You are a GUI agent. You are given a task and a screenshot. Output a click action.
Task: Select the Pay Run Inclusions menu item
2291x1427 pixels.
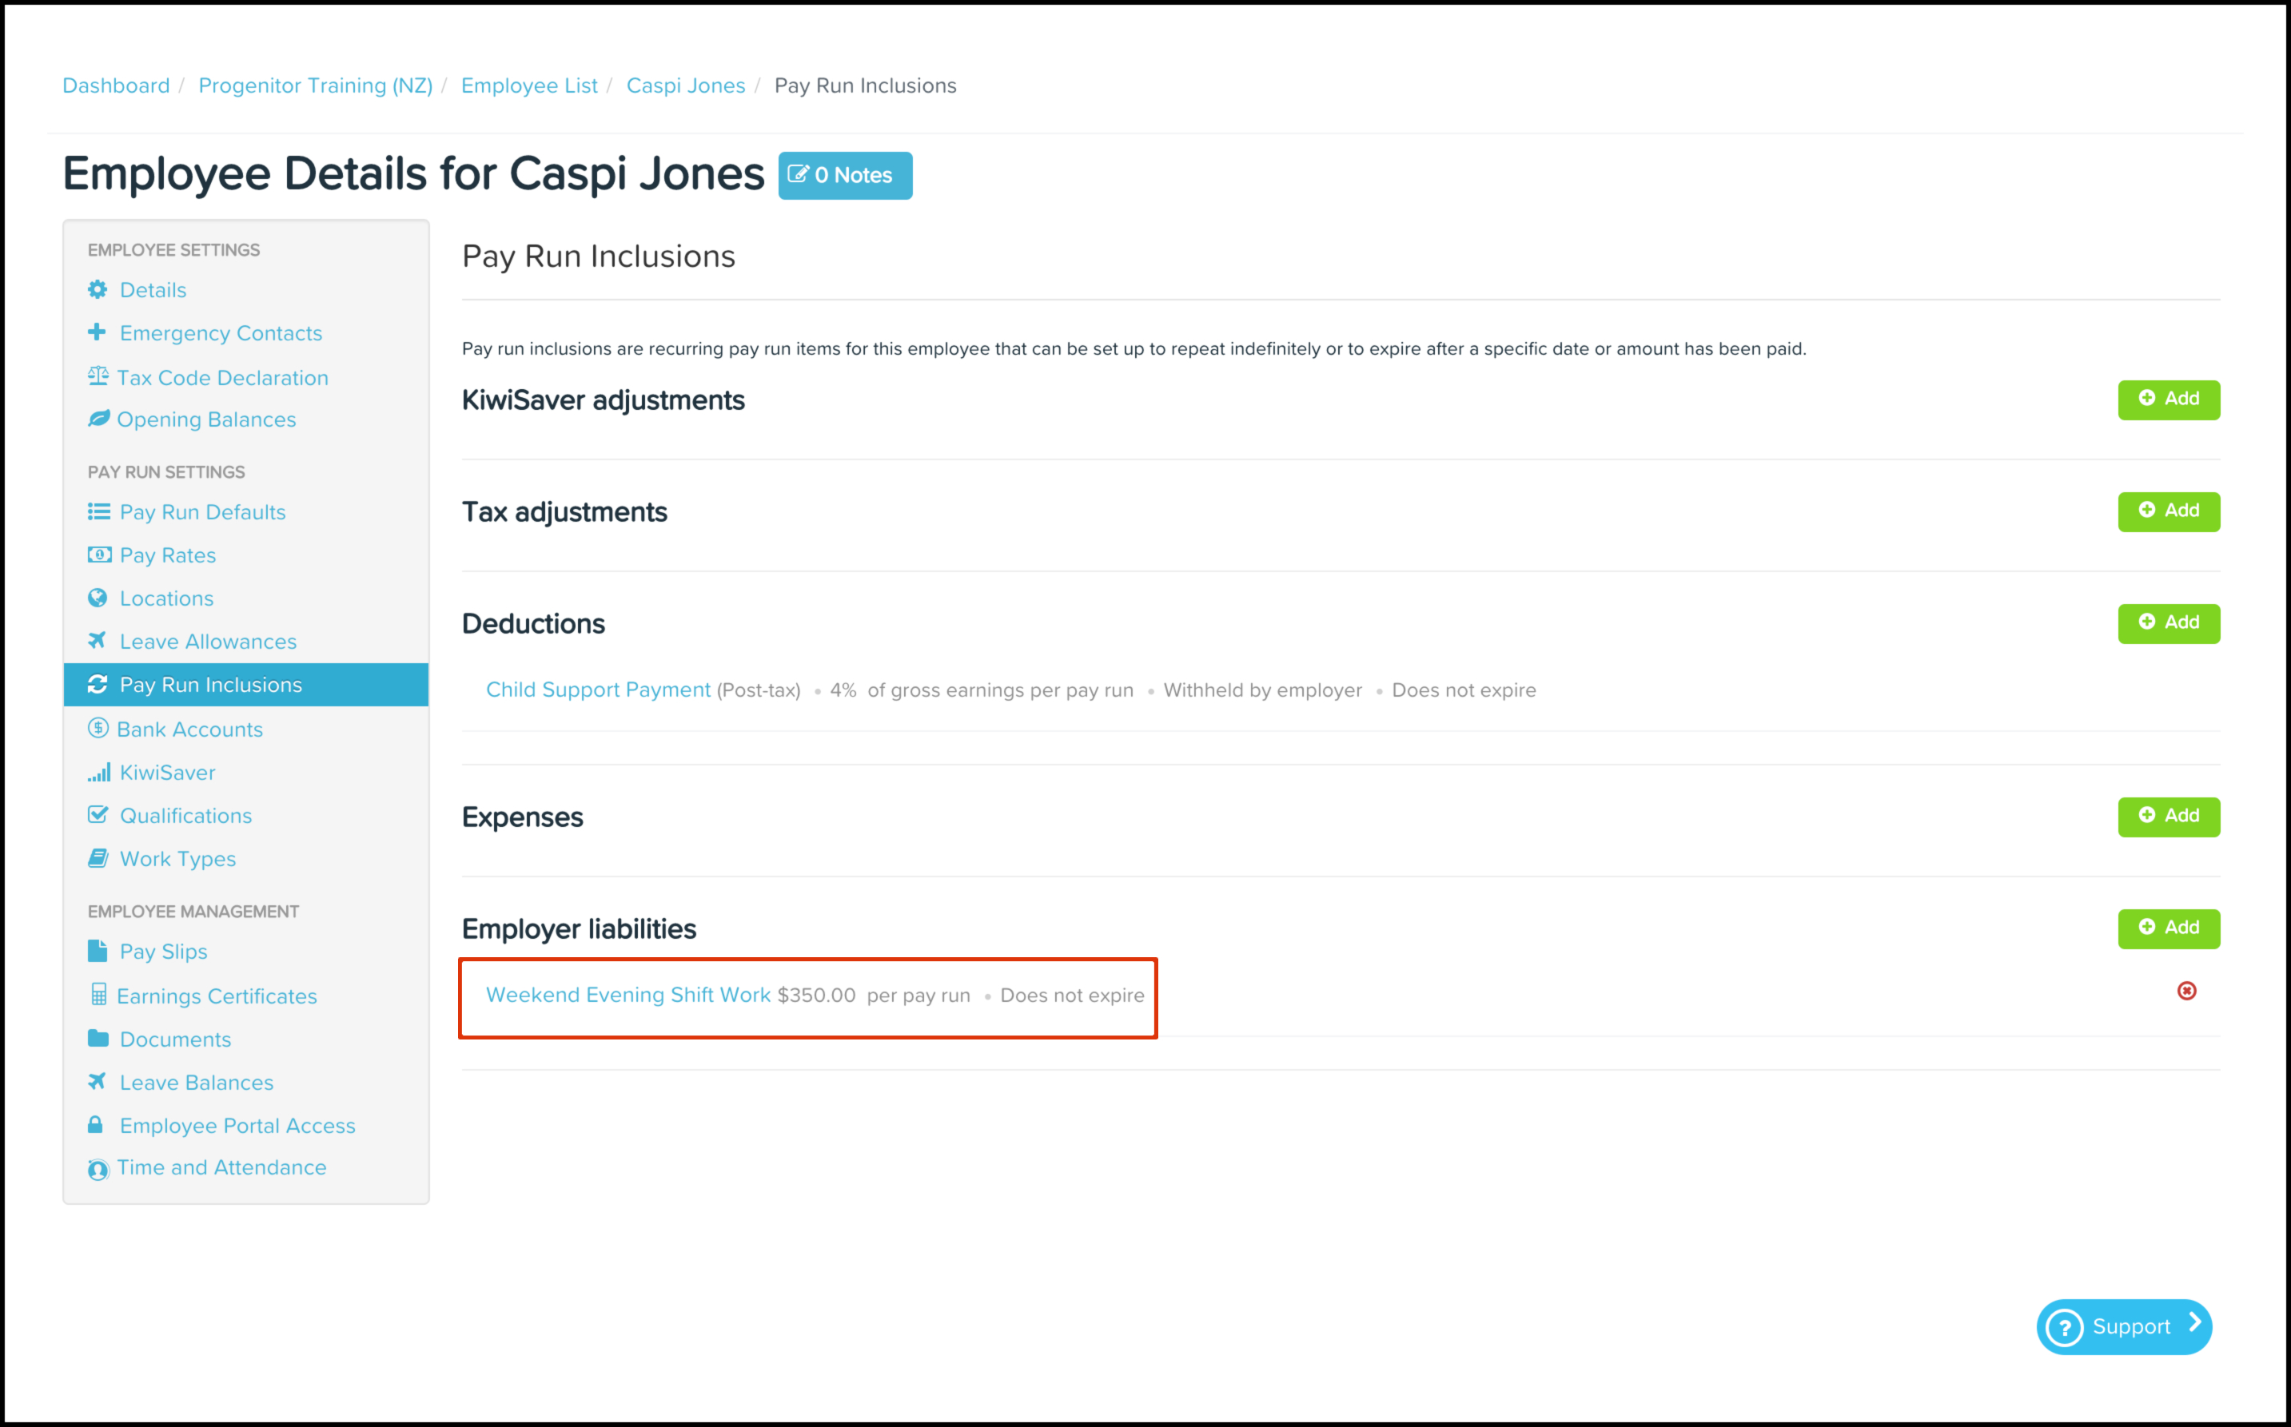pyautogui.click(x=210, y=684)
